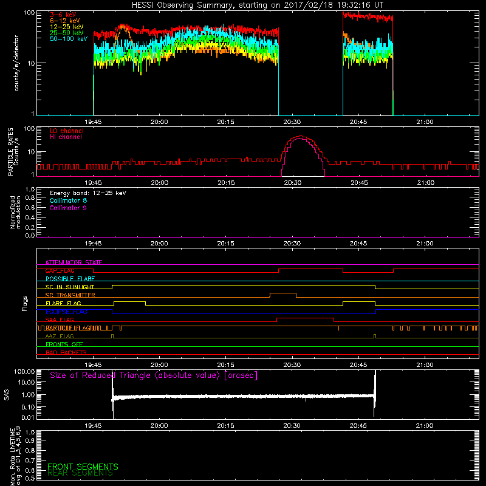Image resolution: width=486 pixels, height=486 pixels.
Task: Click the 'Size of Reduced Triangle' plot title
Action: 154,375
